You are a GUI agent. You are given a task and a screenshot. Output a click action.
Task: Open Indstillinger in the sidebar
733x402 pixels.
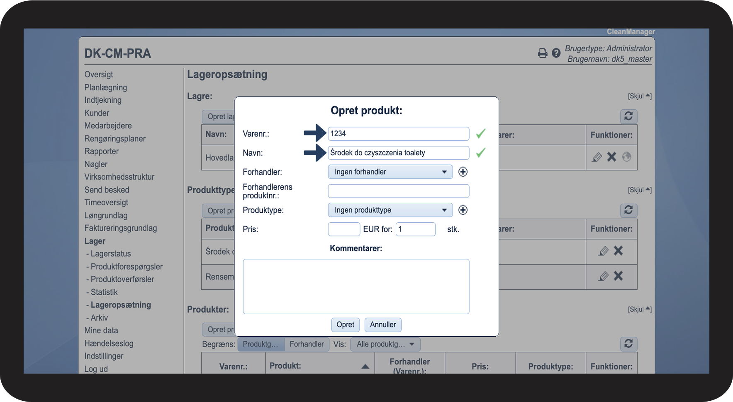coord(104,356)
